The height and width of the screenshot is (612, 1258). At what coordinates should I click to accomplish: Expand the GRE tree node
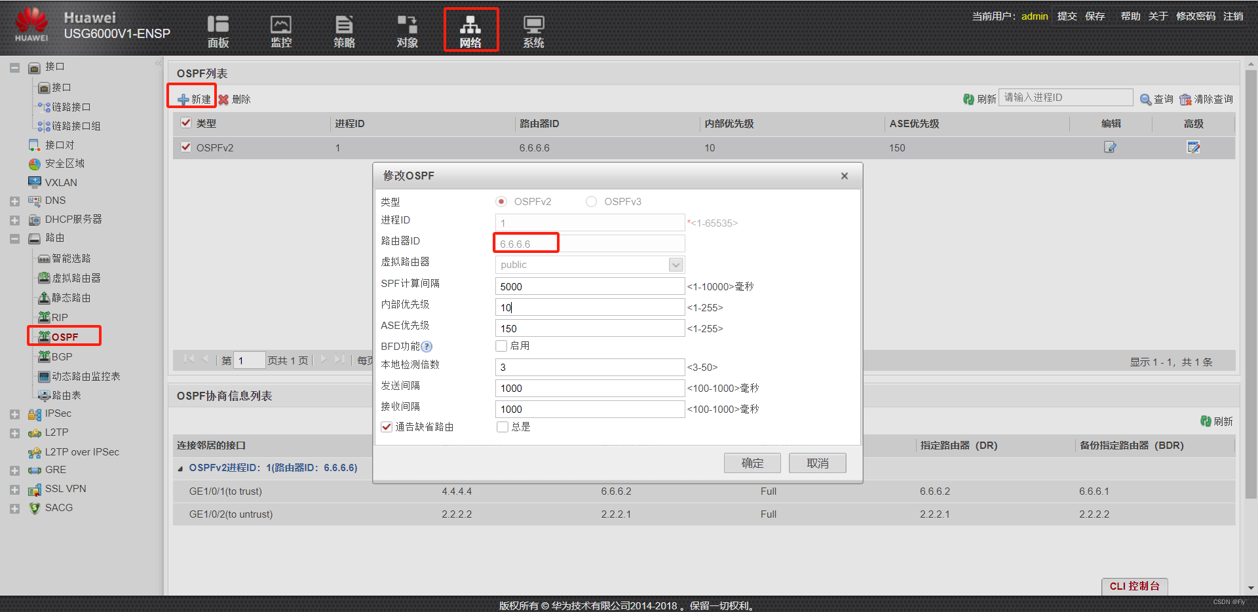click(14, 470)
